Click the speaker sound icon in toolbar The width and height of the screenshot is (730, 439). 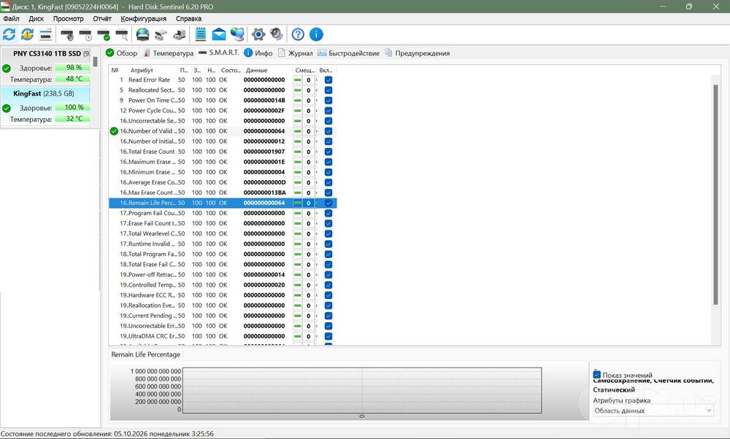click(x=277, y=34)
